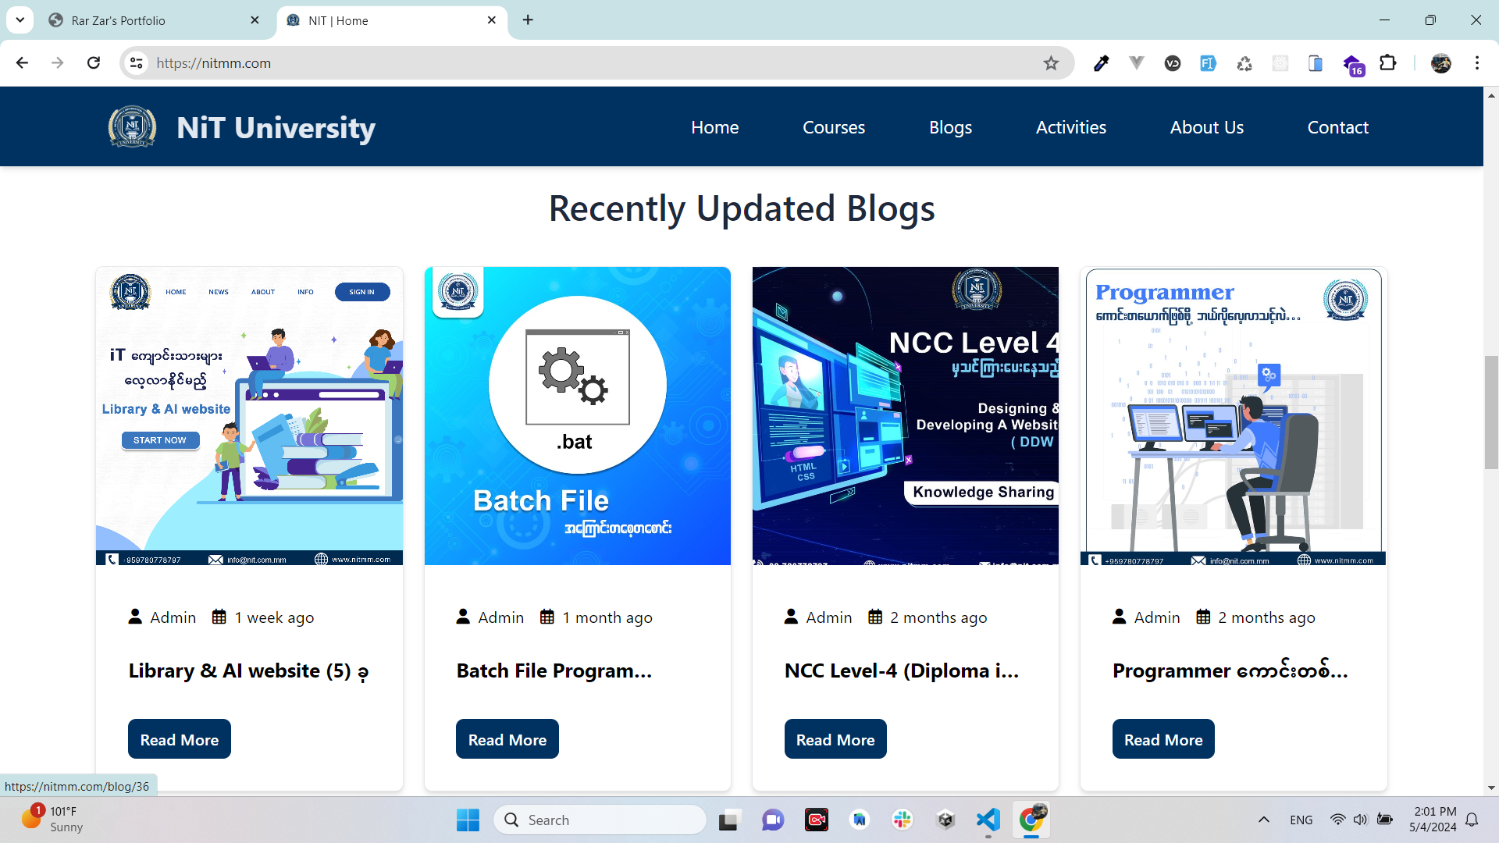Viewport: 1499px width, 843px height.
Task: Click the scrollbar down arrow
Action: pos(1491,788)
